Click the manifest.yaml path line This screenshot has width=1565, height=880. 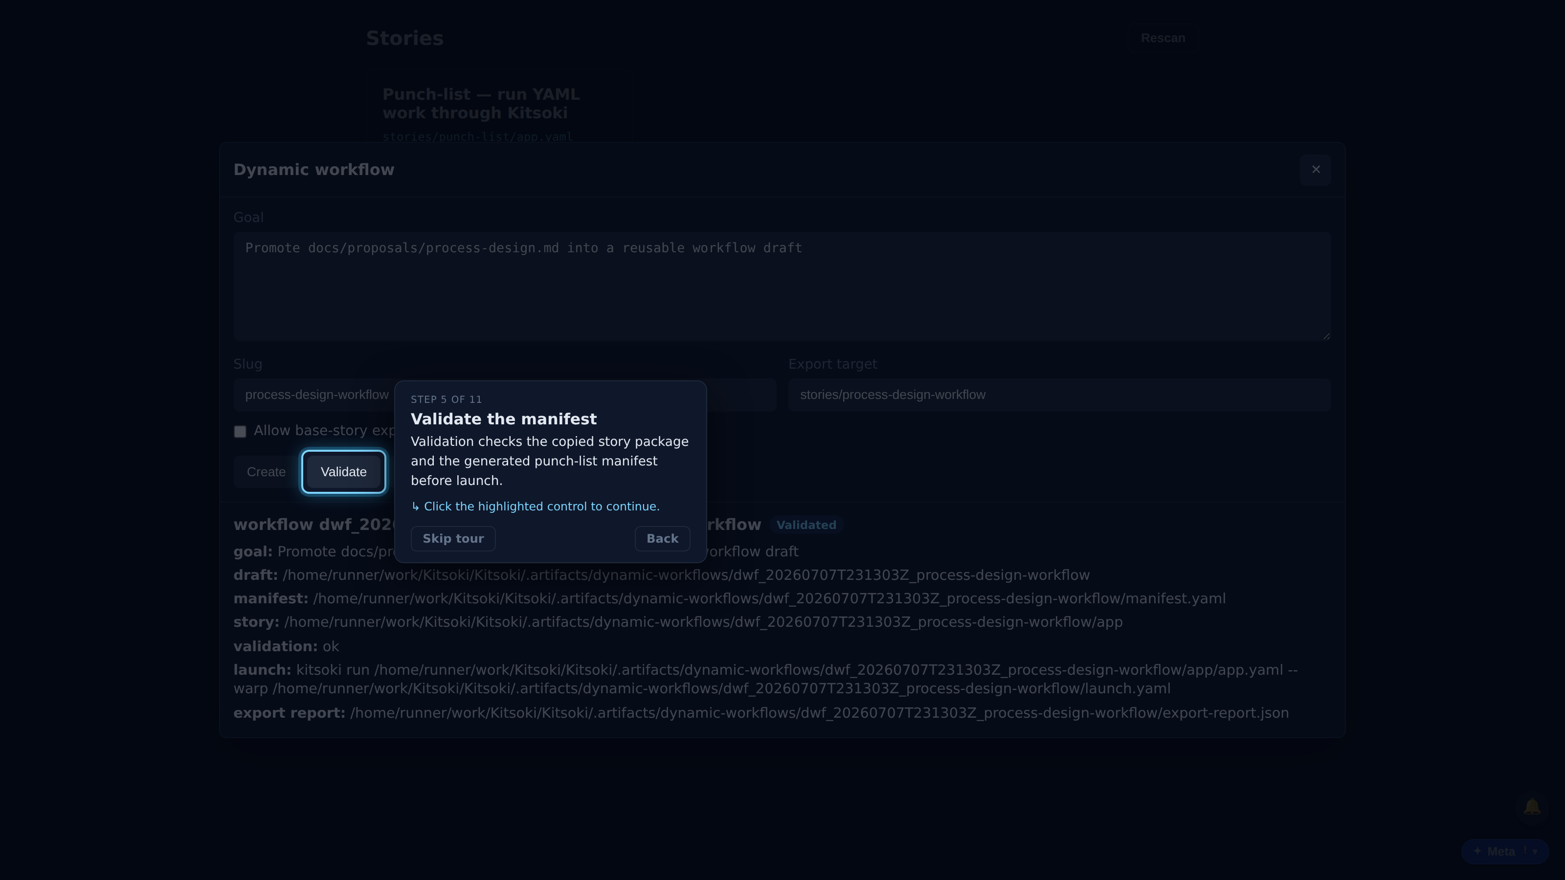click(730, 599)
